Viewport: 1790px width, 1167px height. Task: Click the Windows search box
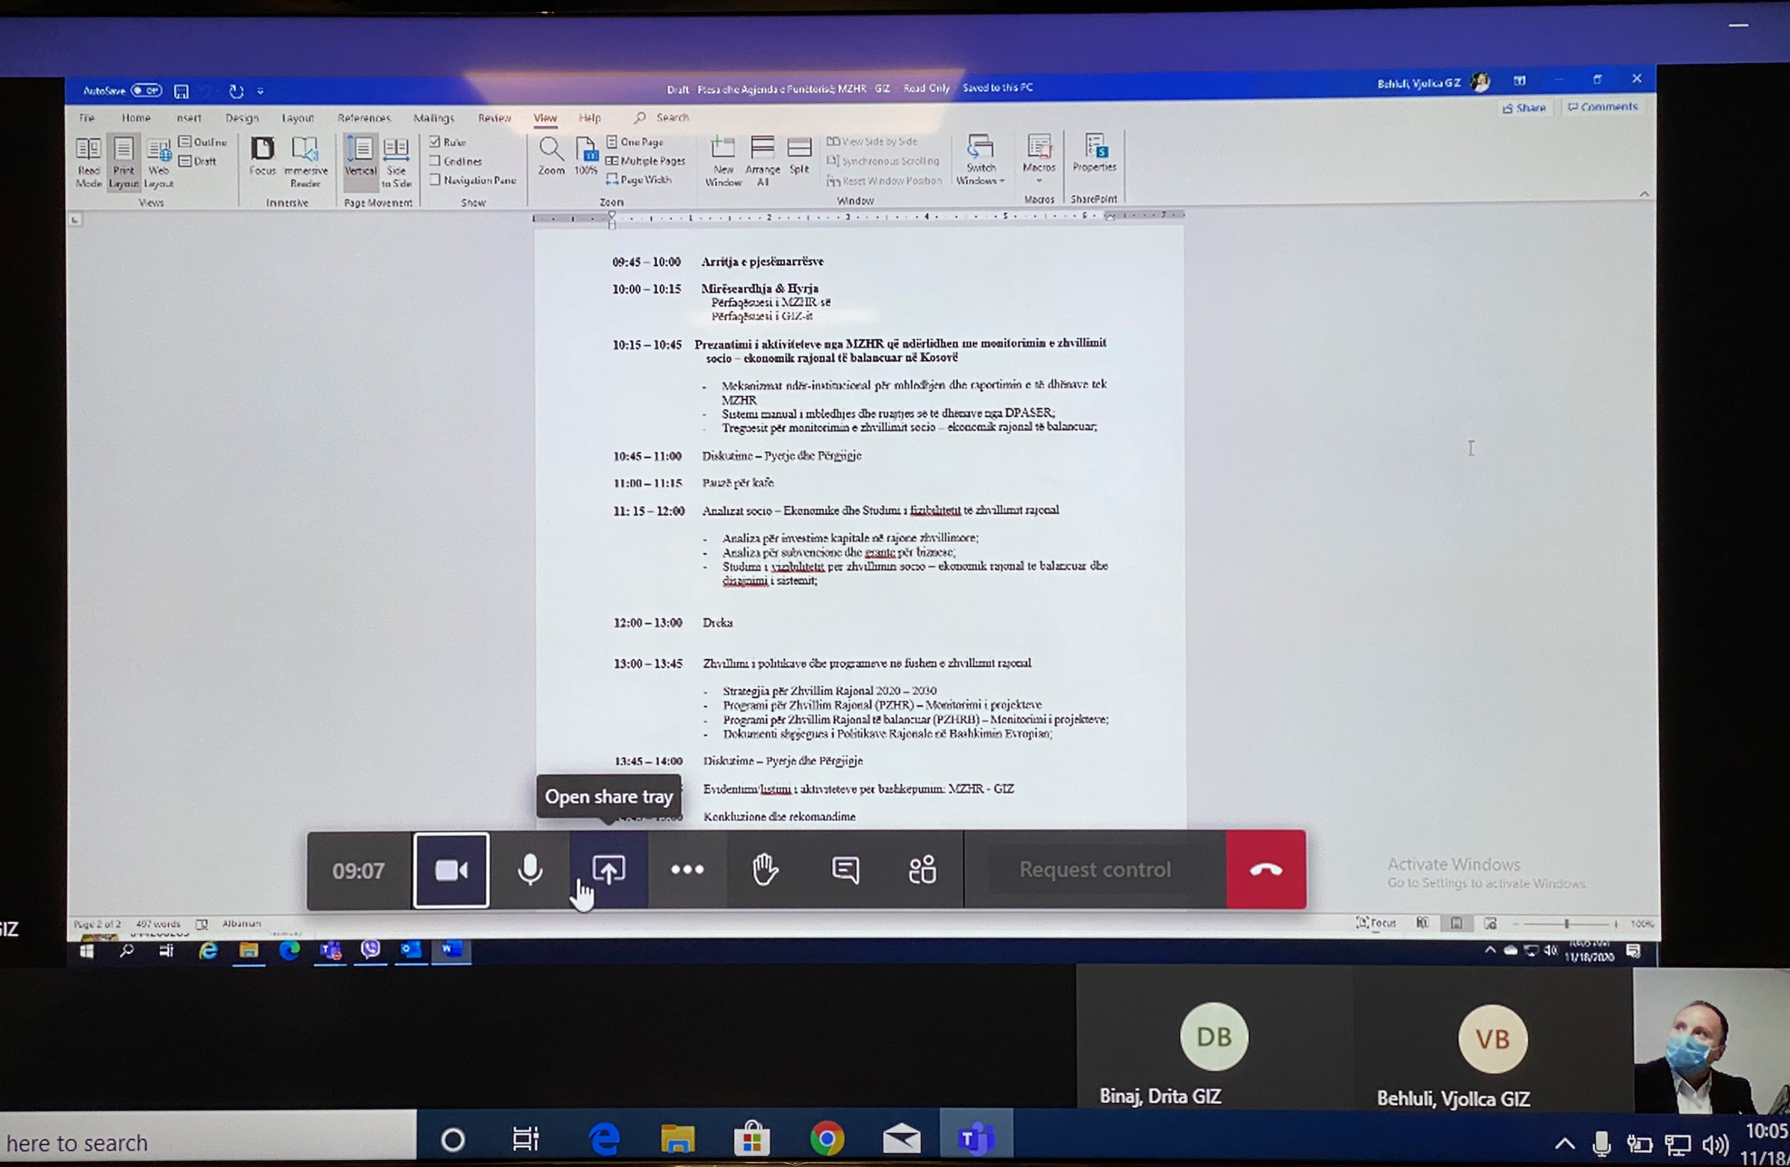click(x=203, y=1142)
